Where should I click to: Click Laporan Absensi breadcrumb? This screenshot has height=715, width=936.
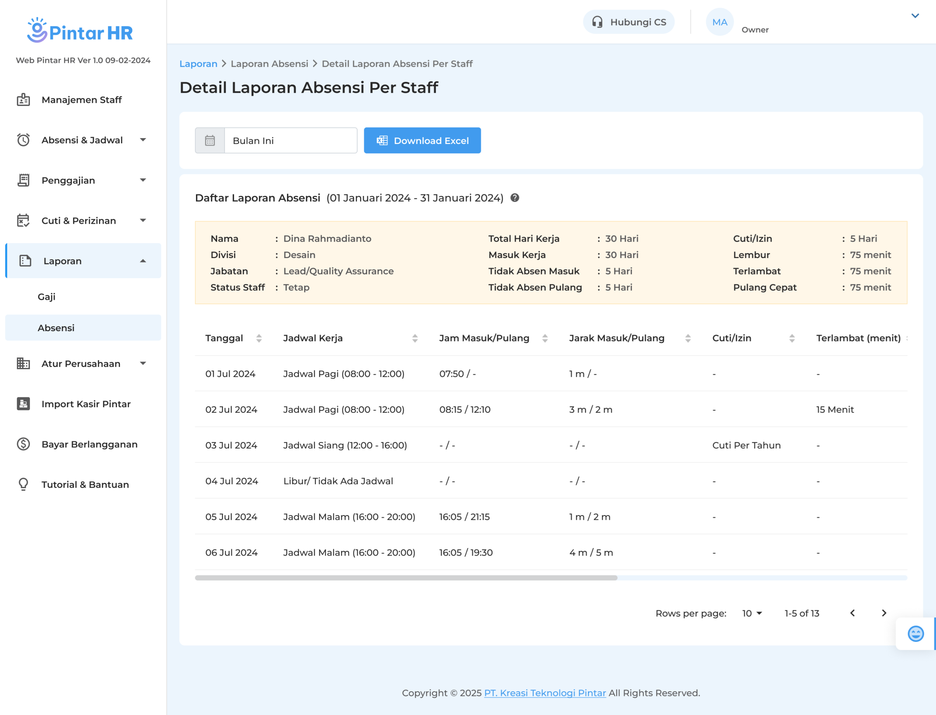pos(269,64)
